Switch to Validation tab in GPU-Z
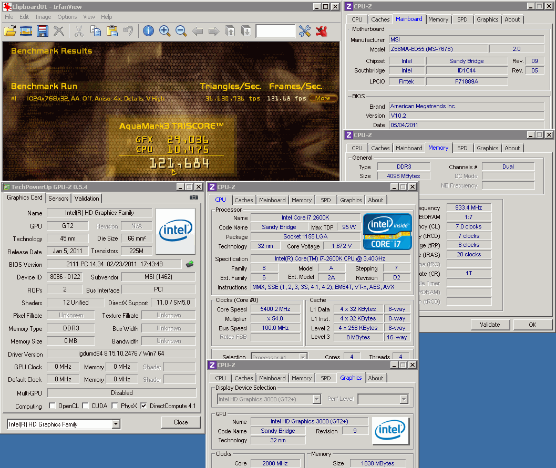 [87, 198]
